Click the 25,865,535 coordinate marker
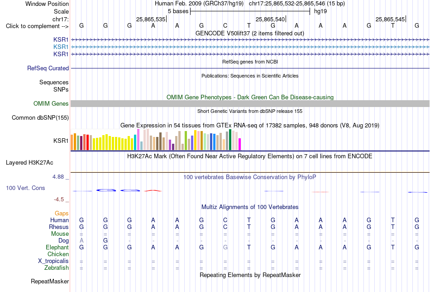 (x=151, y=19)
